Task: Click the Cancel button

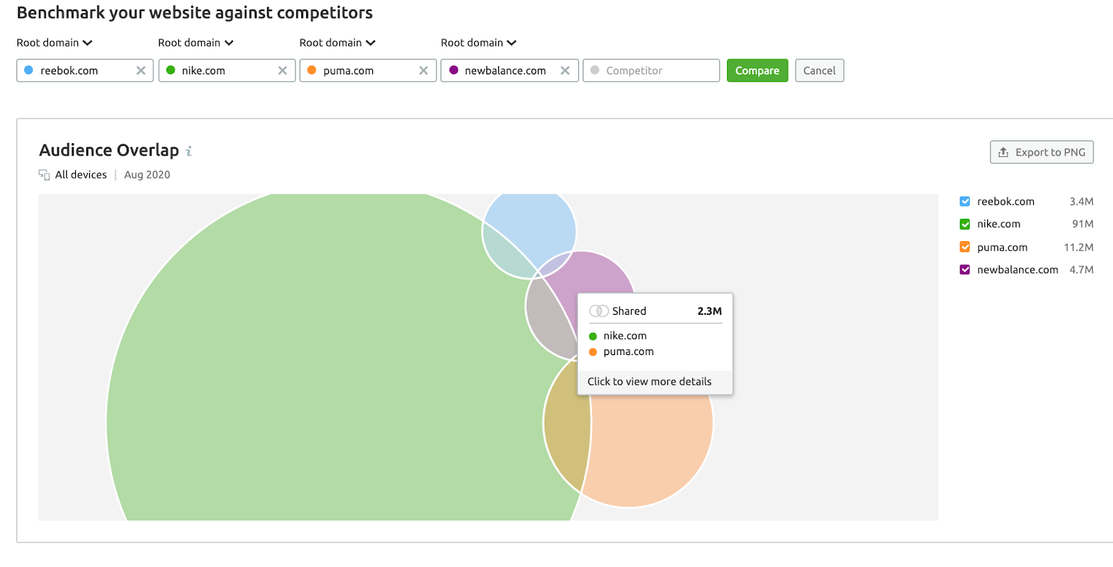Action: tap(819, 70)
